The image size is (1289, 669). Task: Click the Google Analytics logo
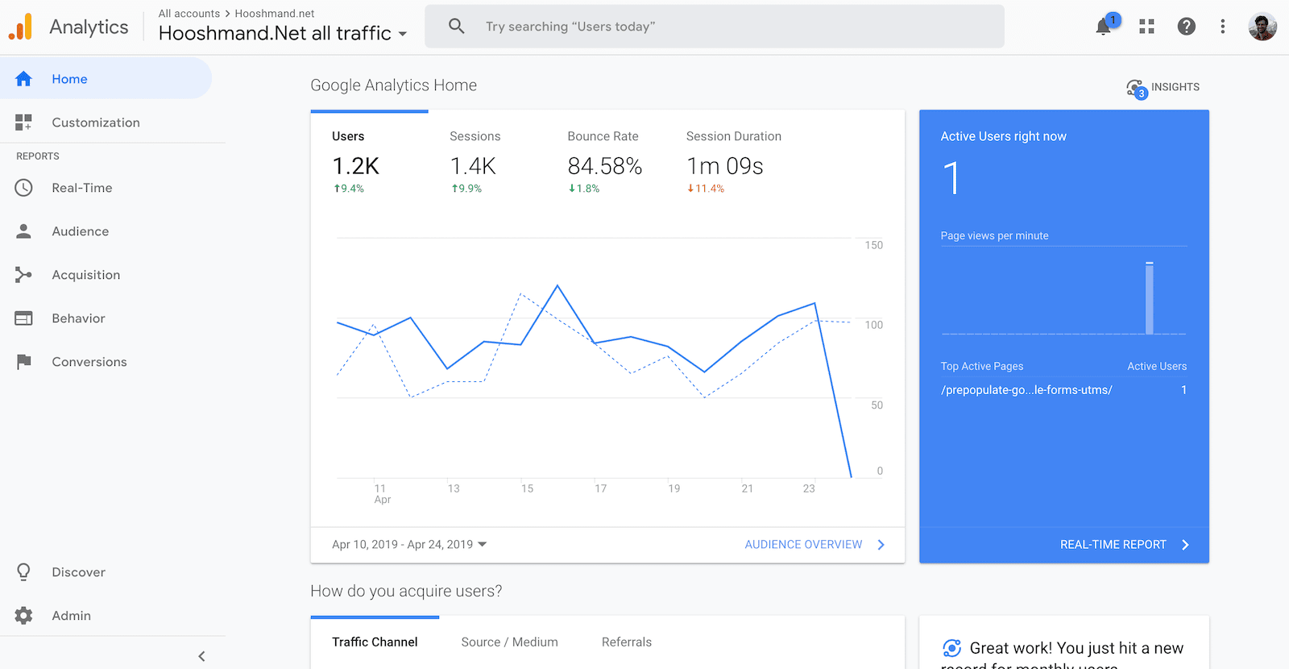coord(21,27)
